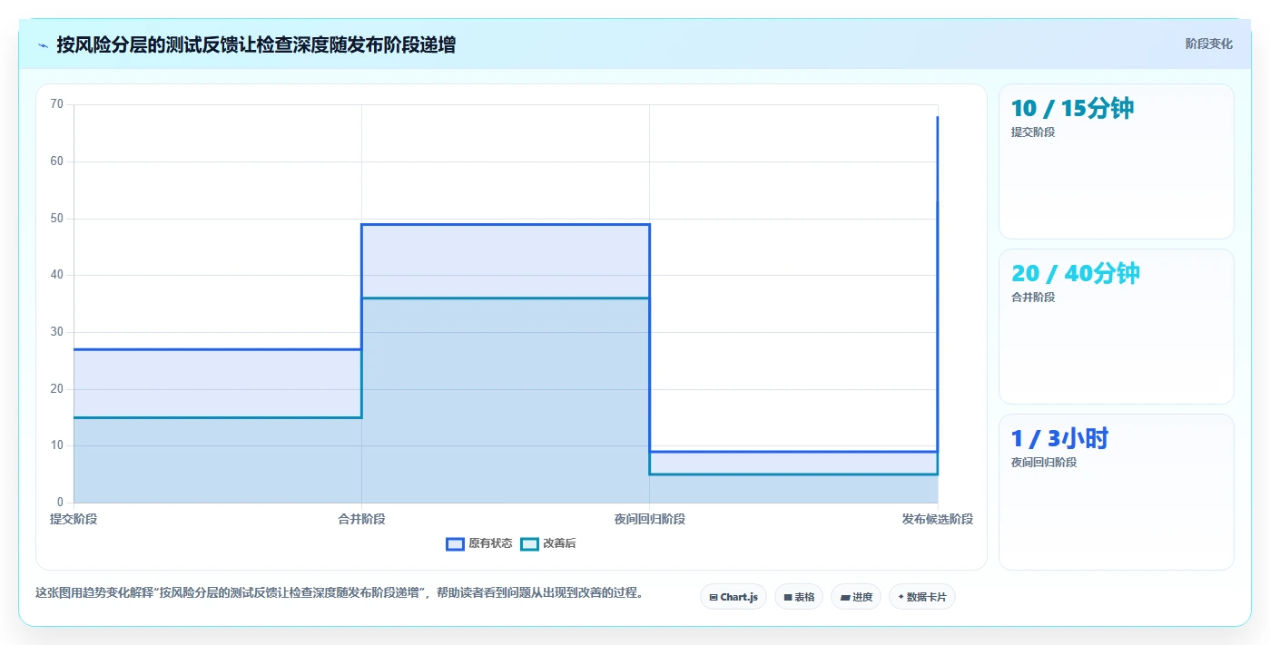Click the 70 value on the y-axis
Image resolution: width=1270 pixels, height=645 pixels.
(x=57, y=104)
